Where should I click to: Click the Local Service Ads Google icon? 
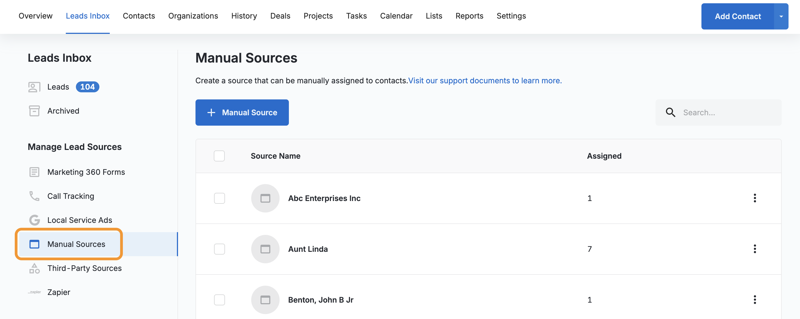tap(34, 220)
